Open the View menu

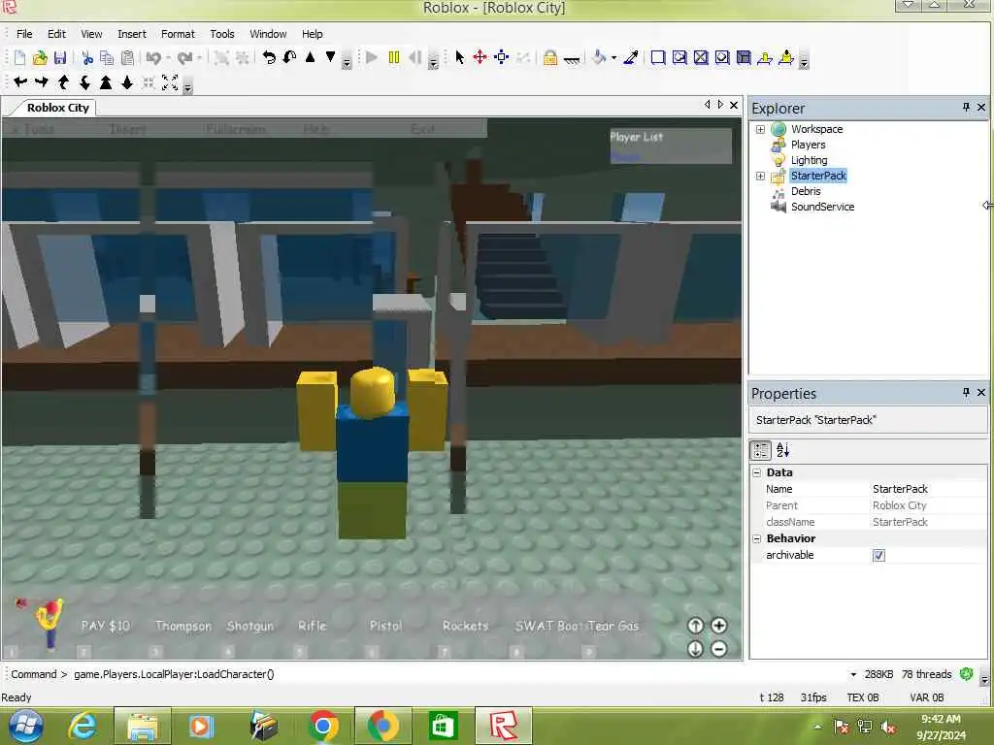[x=91, y=34]
